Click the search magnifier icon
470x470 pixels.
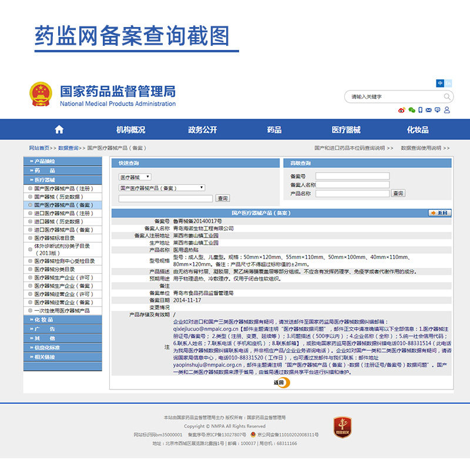pyautogui.click(x=446, y=96)
